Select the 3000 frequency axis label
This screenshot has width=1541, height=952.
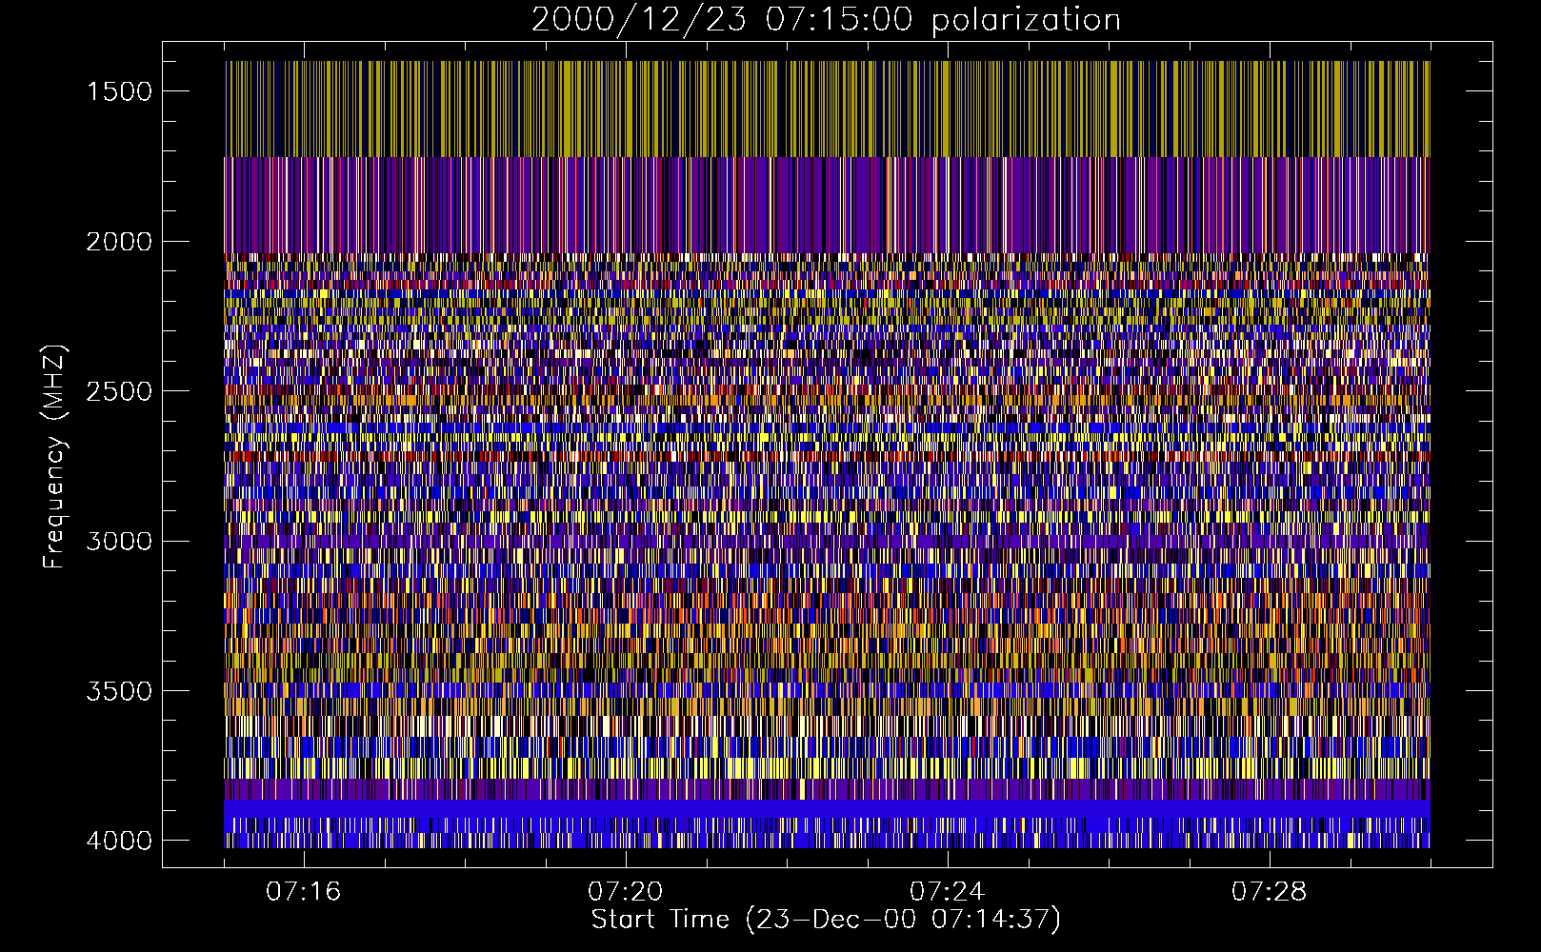pyautogui.click(x=119, y=541)
